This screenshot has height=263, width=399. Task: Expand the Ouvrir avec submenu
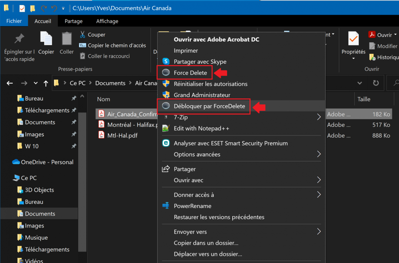318,180
